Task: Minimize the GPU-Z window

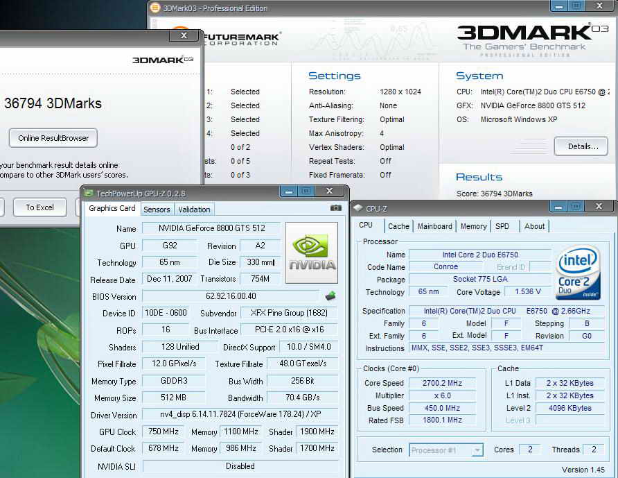Action: [x=289, y=191]
